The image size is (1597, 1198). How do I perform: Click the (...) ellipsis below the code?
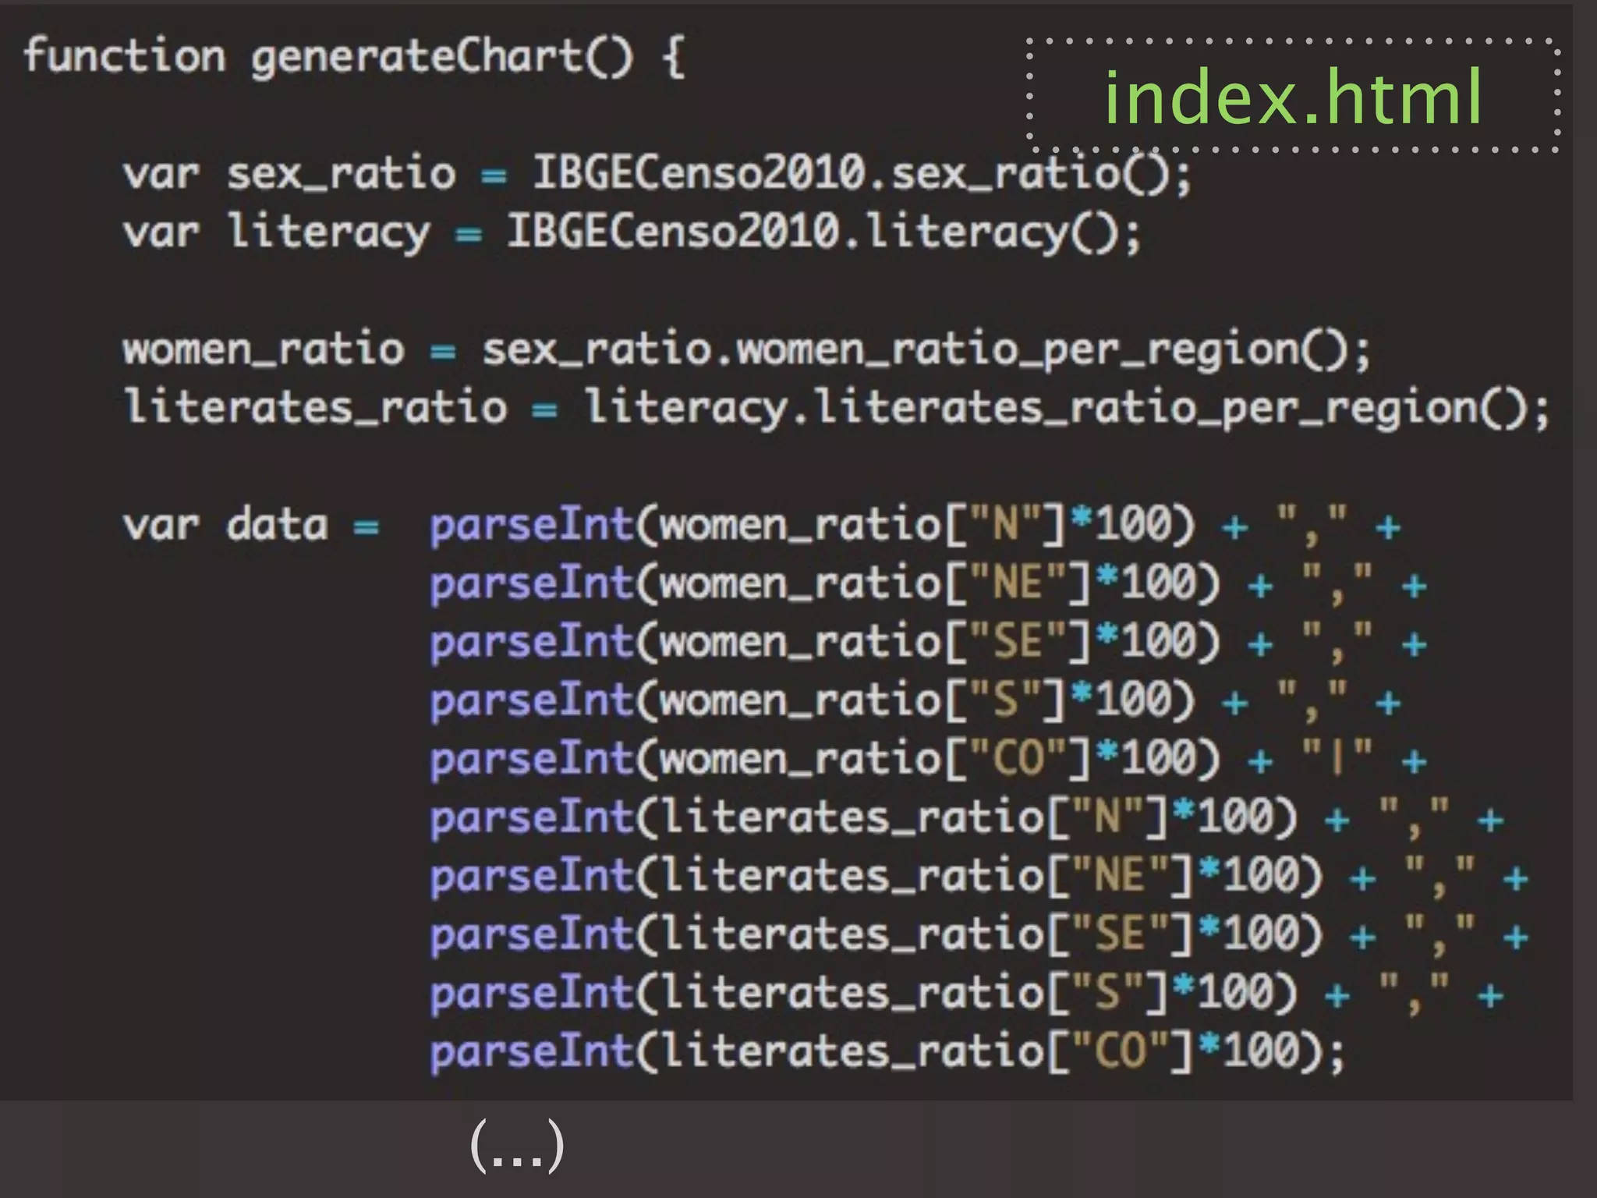point(517,1145)
